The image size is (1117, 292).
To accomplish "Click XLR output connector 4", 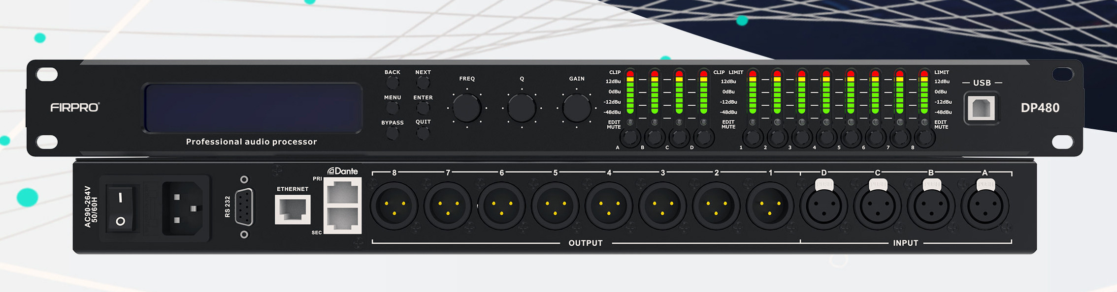I will (609, 206).
